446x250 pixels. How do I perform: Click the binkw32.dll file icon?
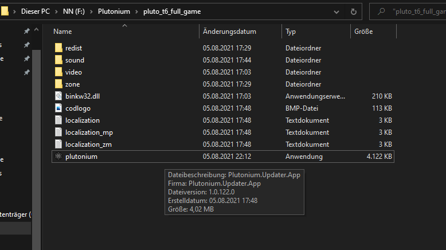(58, 96)
